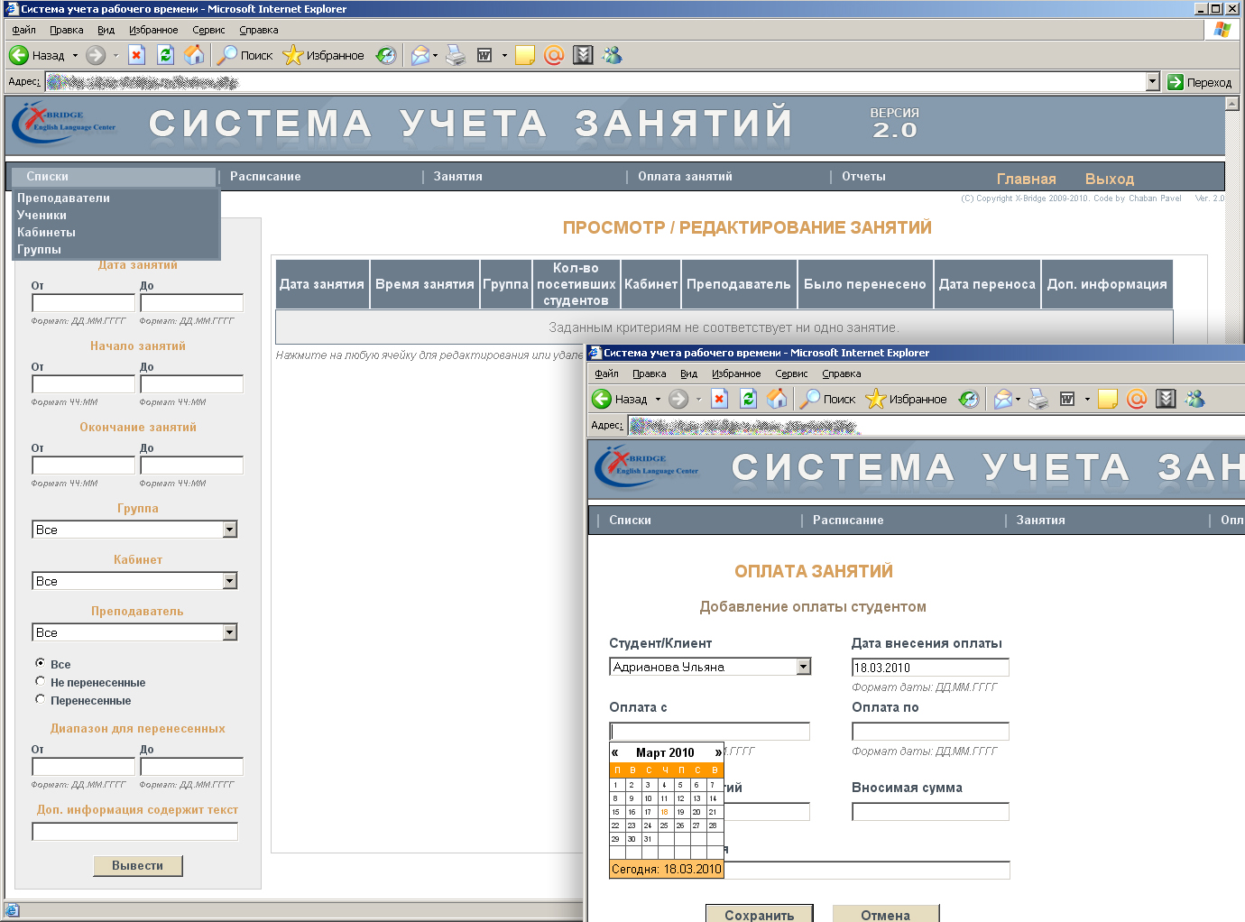
Task: Open the History icon in back window toolbar
Action: pos(386,55)
